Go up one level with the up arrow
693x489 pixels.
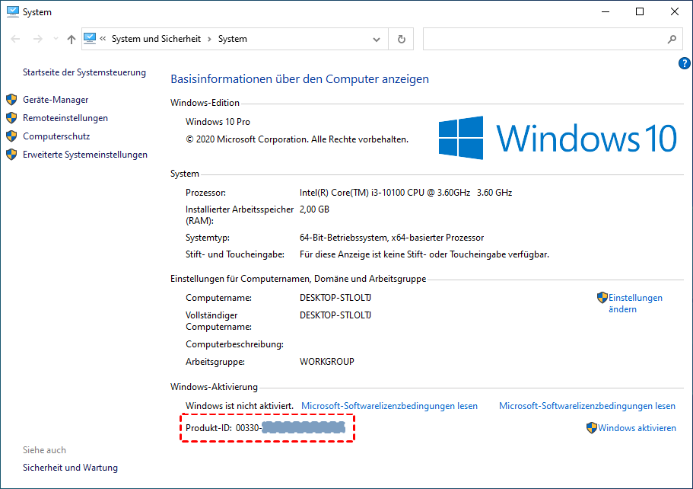[72, 39]
